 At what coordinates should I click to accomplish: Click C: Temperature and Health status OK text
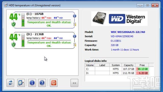(x=49, y=24)
